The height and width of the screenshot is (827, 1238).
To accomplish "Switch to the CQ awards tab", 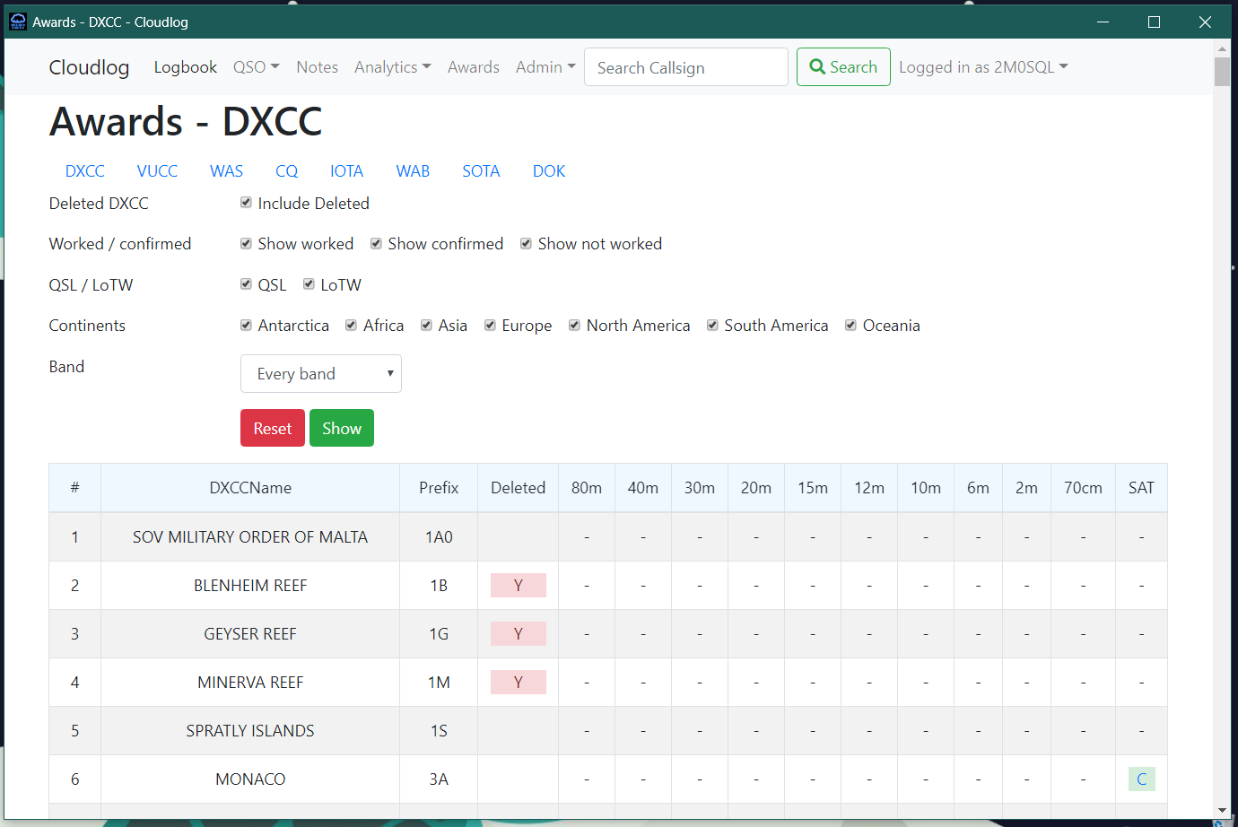I will 287,171.
